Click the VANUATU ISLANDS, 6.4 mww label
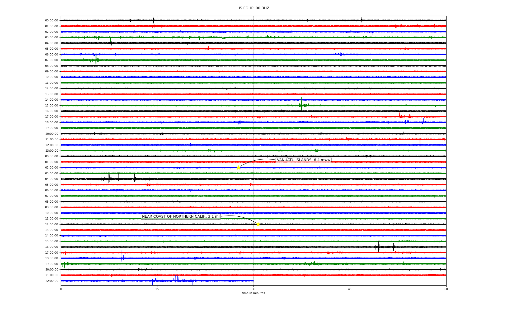 303,160
